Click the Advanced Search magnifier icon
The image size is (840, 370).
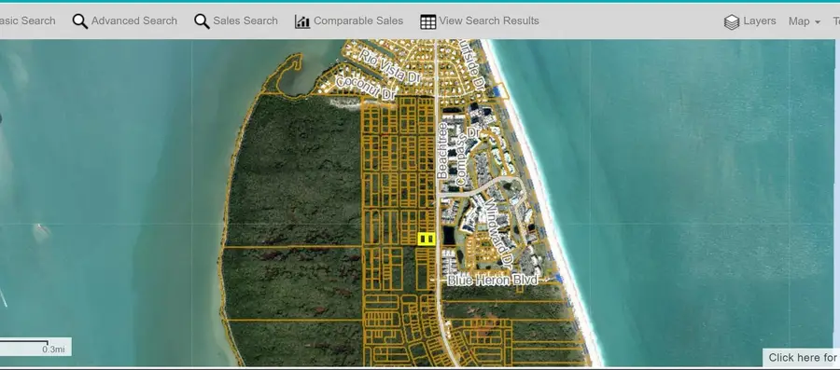pyautogui.click(x=80, y=21)
